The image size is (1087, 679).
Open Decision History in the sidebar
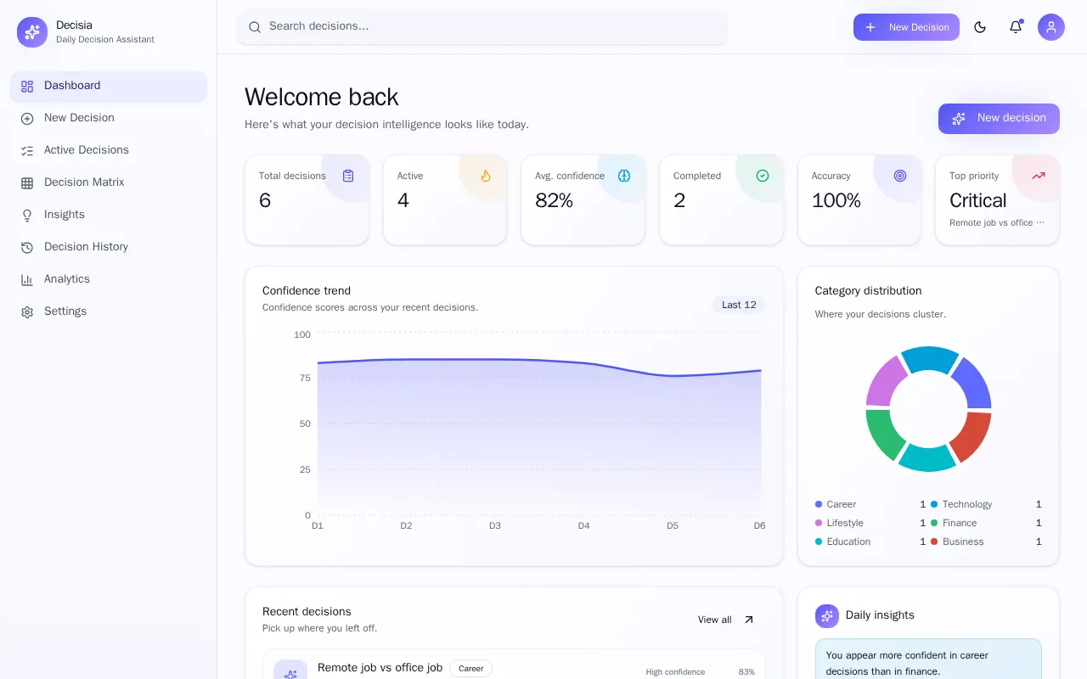pos(109,247)
